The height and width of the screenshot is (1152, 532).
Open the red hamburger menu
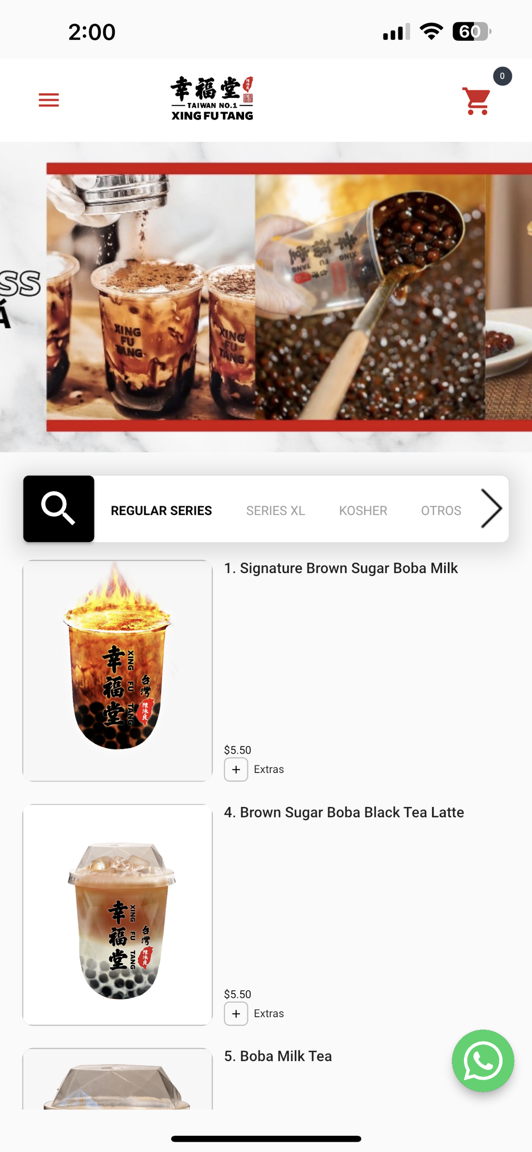49,100
